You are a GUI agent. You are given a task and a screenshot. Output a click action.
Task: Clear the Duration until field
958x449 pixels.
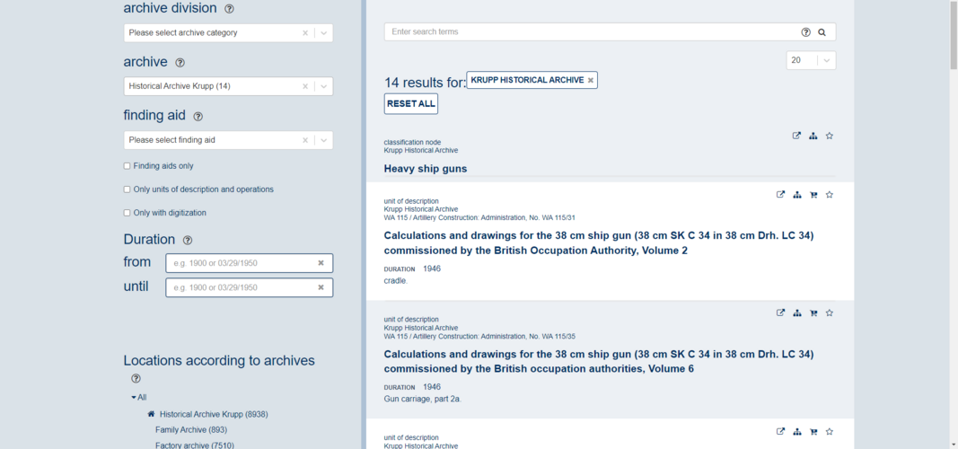pos(321,287)
